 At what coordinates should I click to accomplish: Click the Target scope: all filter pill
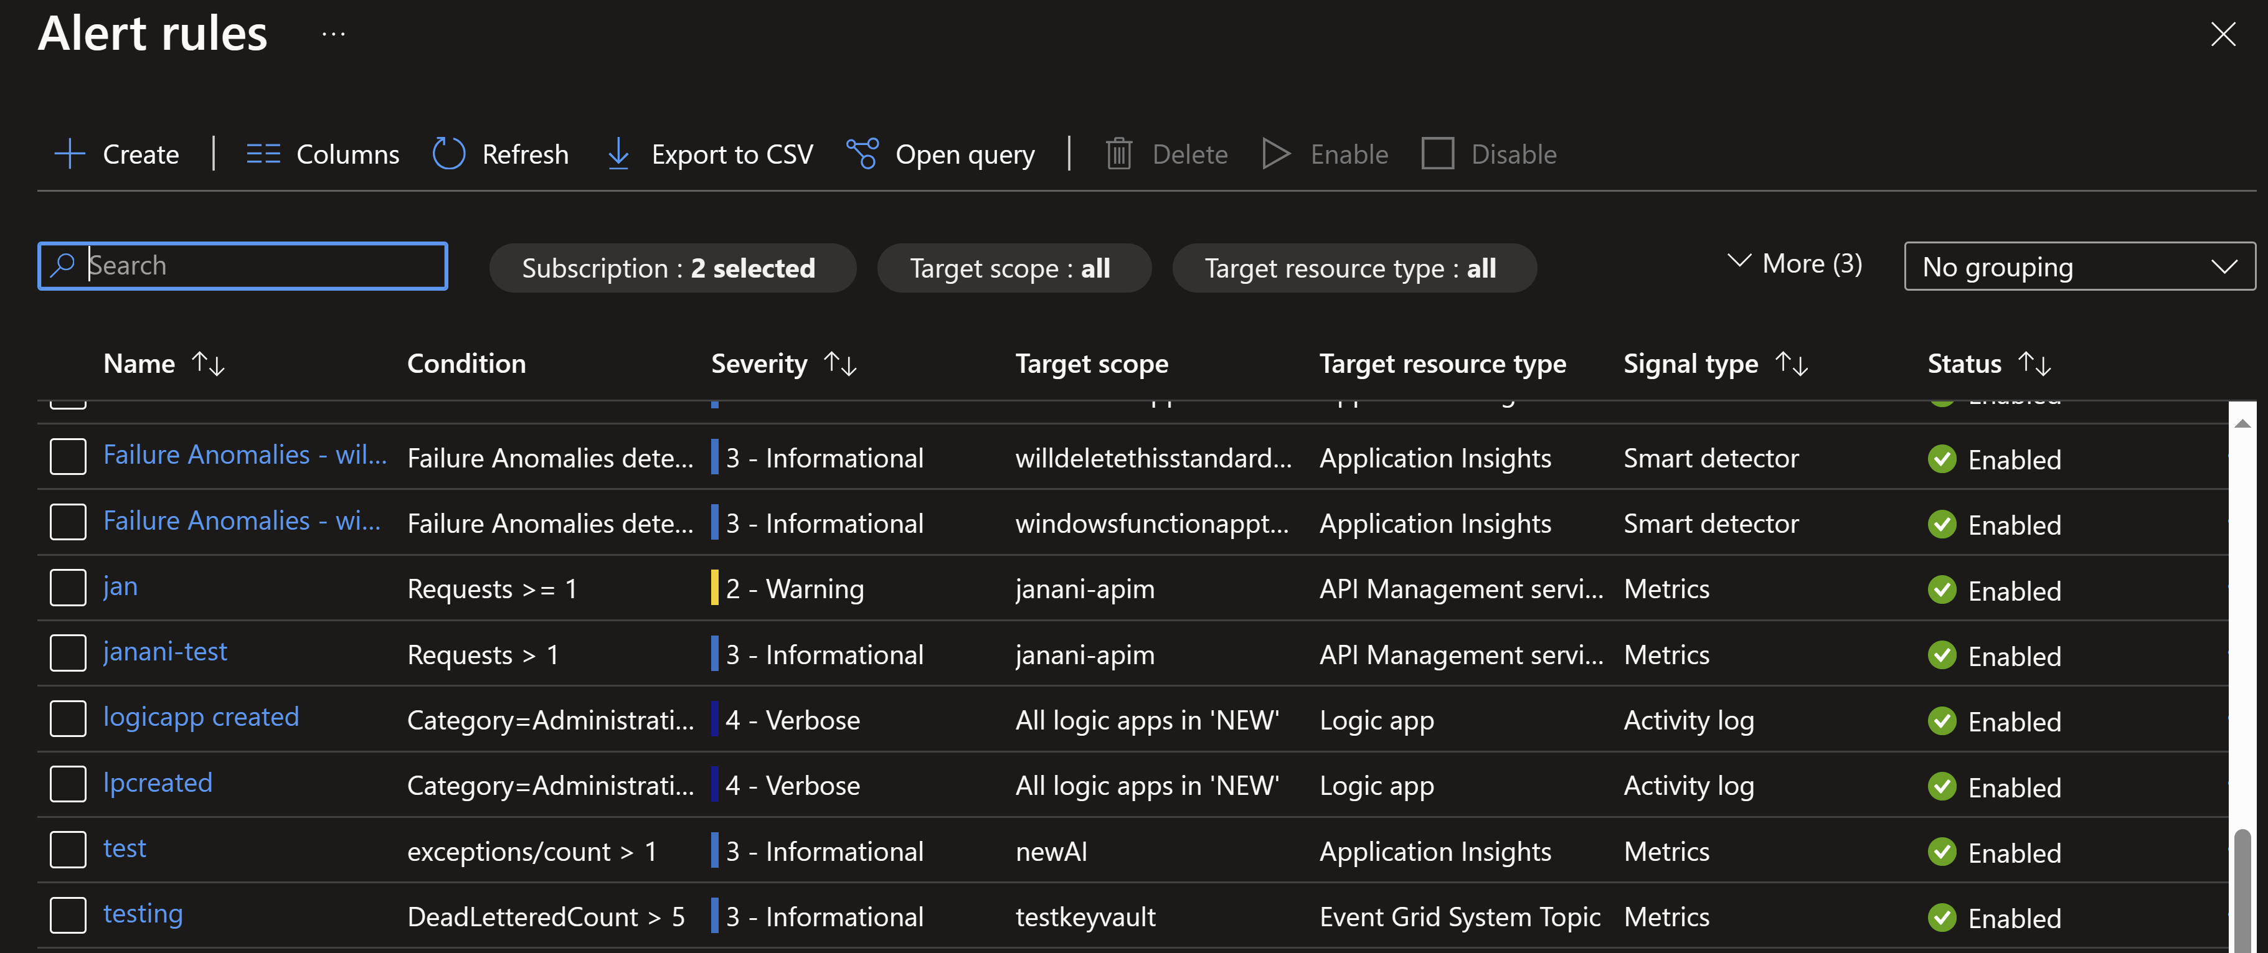(x=1013, y=268)
